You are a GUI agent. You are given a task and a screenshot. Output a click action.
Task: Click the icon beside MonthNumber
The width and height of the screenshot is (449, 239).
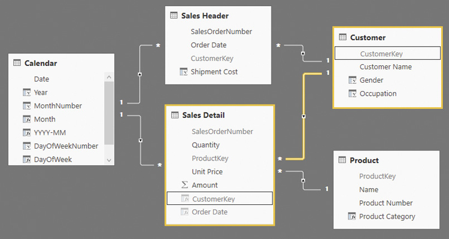[x=26, y=106]
